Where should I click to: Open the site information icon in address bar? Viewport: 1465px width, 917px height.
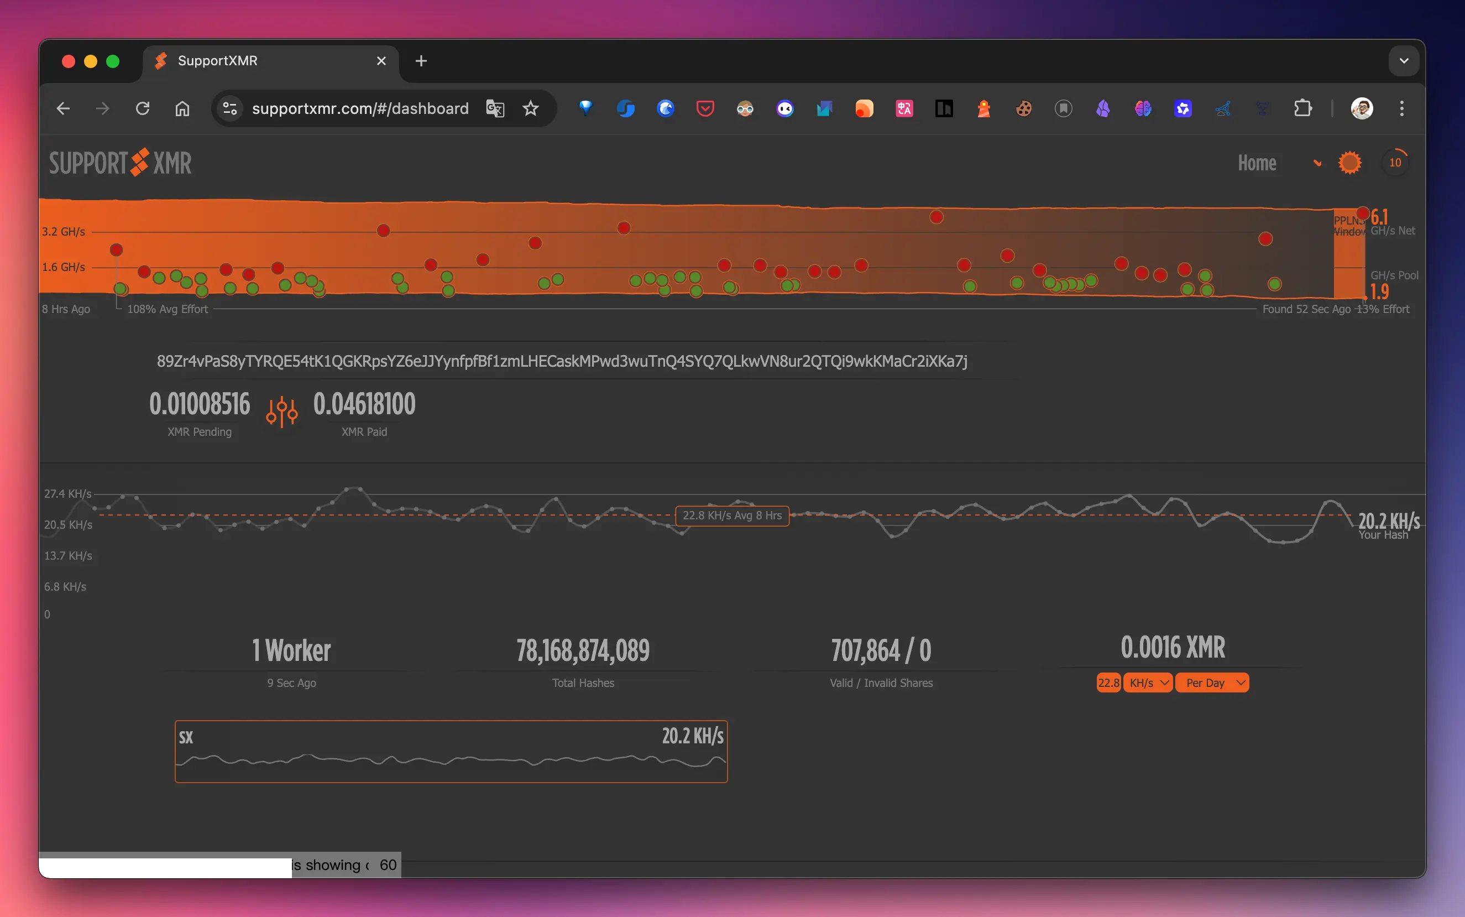tap(230, 108)
